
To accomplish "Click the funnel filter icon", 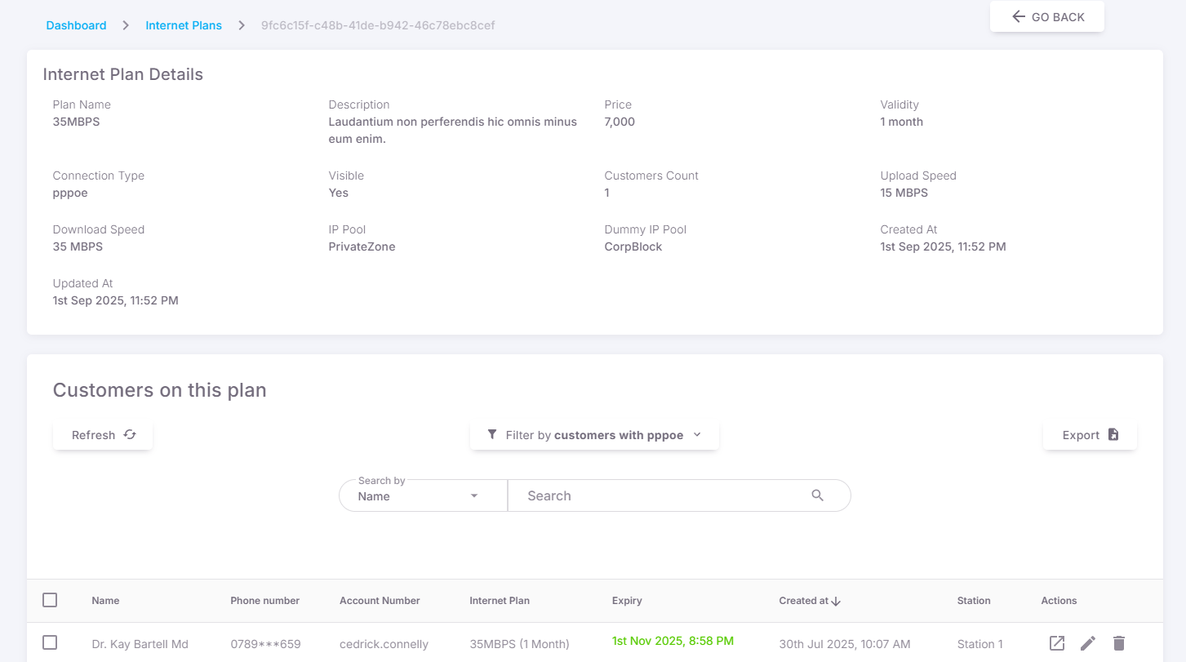I will click(492, 435).
